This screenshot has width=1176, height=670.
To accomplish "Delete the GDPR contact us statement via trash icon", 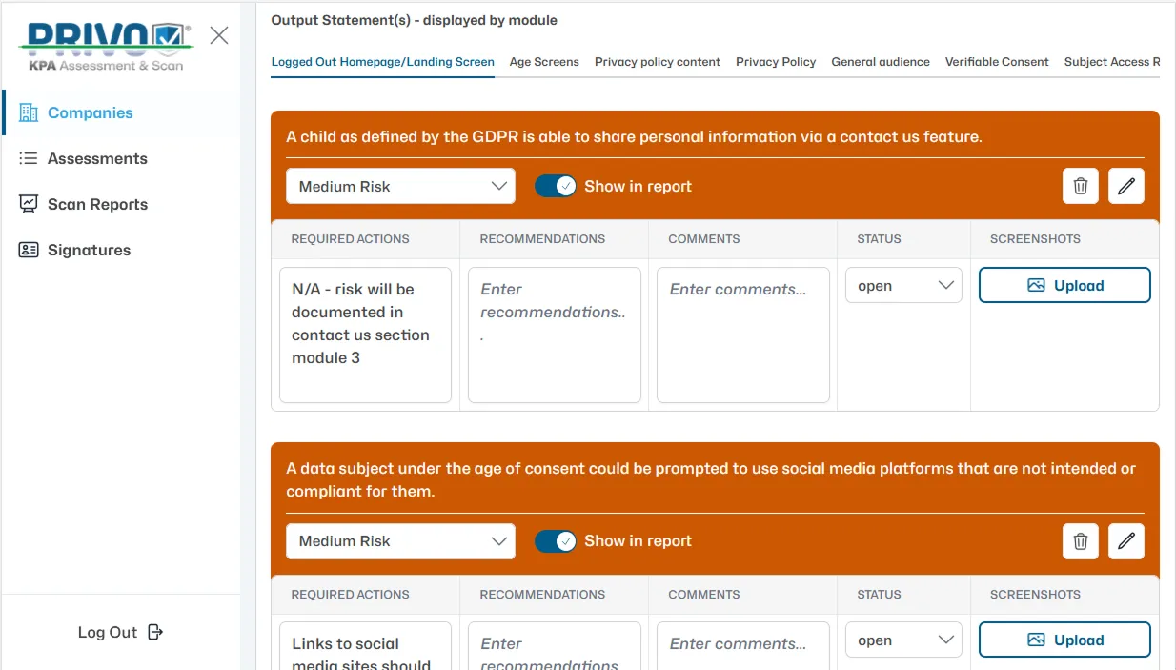I will click(x=1080, y=186).
